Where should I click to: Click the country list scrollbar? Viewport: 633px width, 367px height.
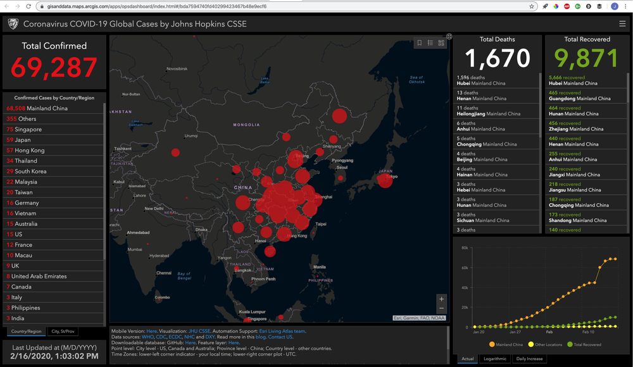104,182
